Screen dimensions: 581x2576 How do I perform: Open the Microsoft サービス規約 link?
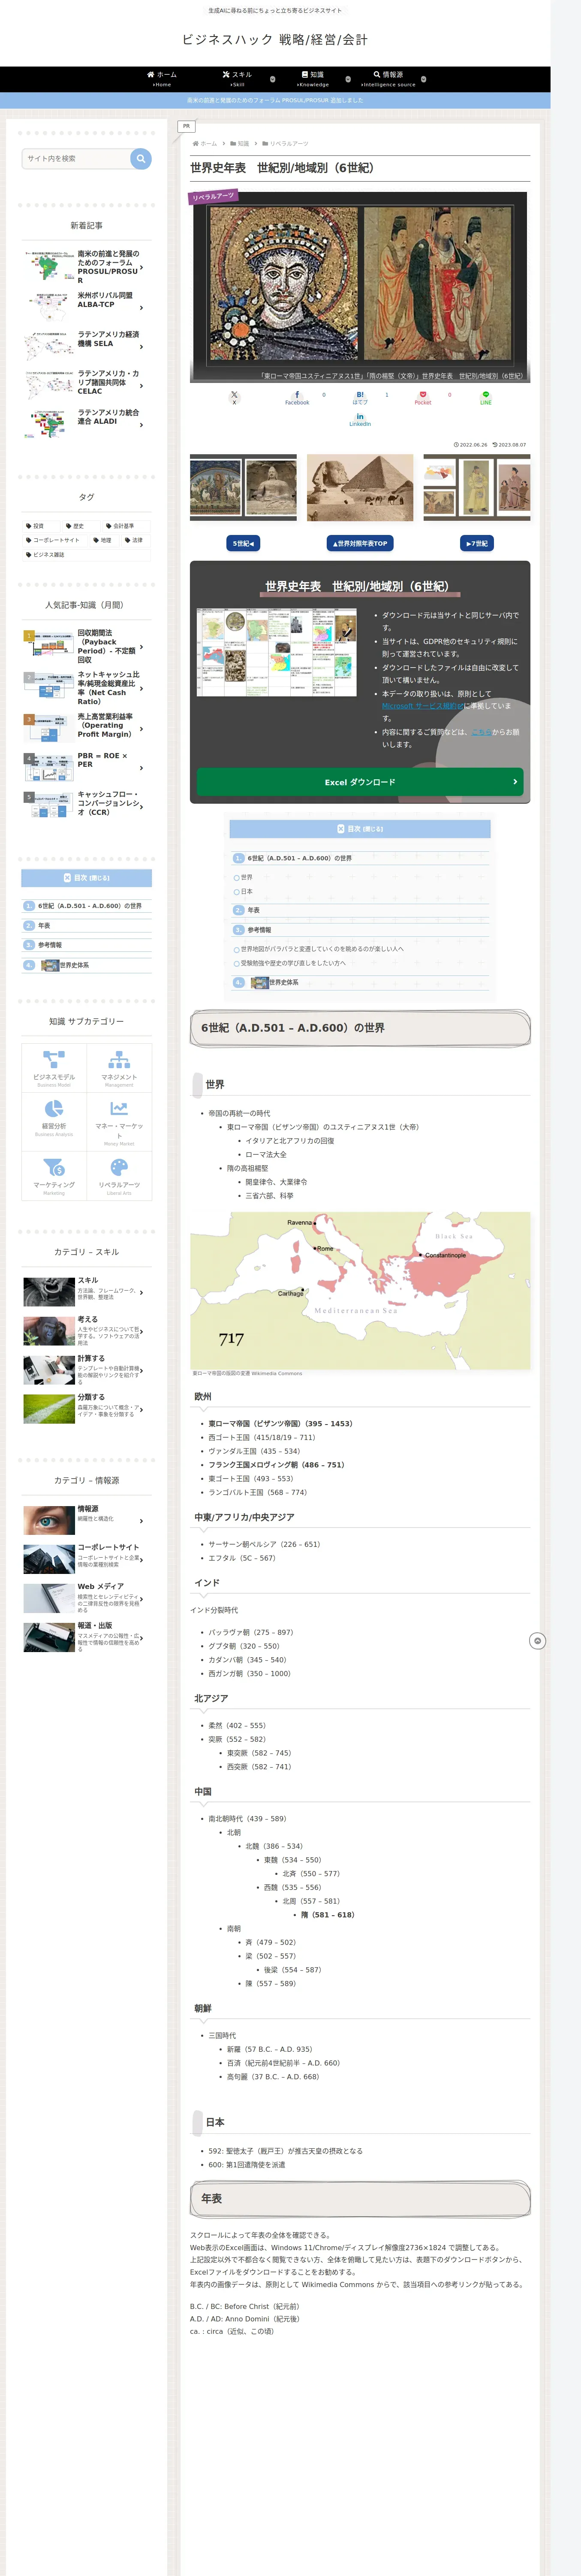(422, 706)
